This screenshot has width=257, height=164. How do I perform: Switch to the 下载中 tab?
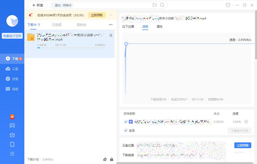tap(33, 25)
